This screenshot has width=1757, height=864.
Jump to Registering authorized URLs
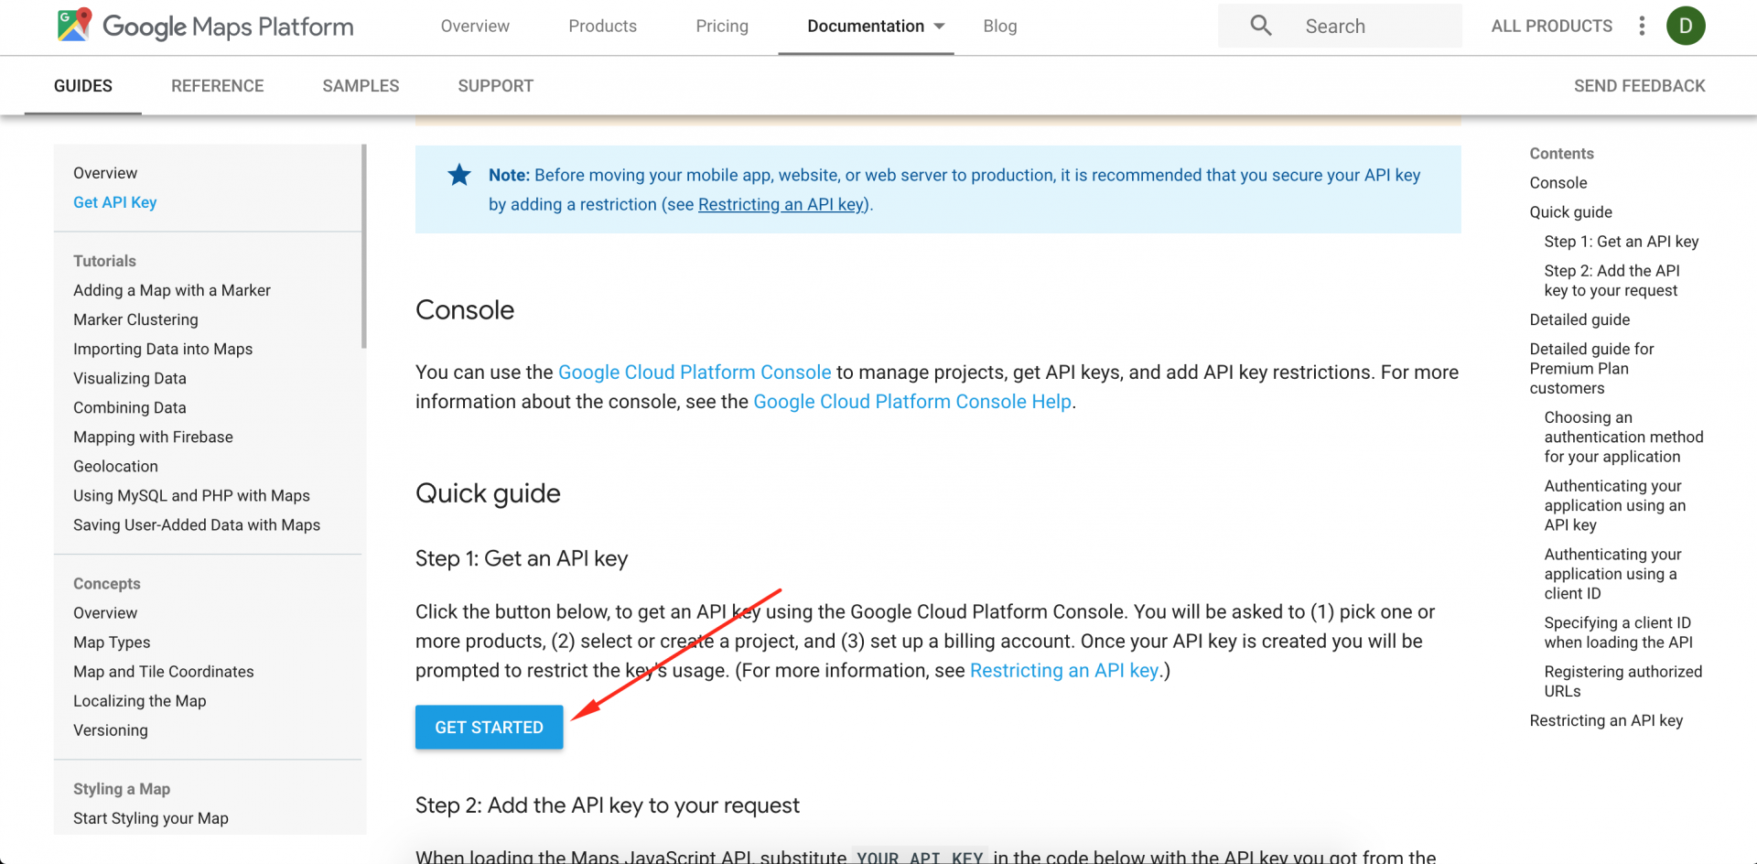[1623, 681]
